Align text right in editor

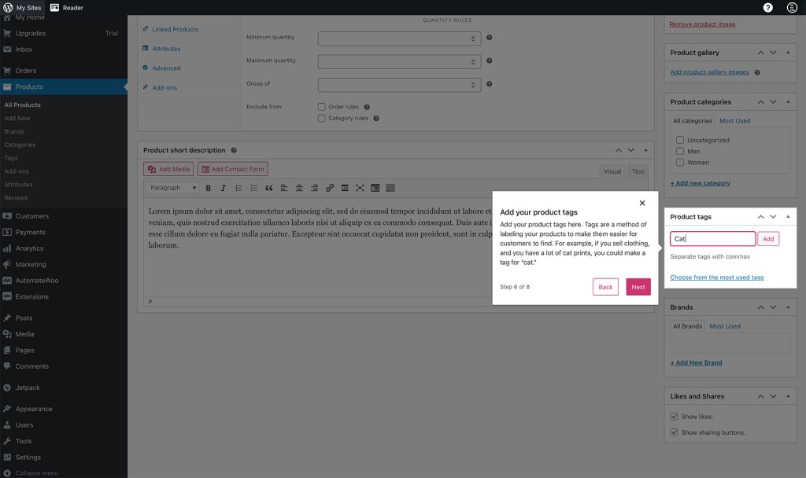click(314, 188)
